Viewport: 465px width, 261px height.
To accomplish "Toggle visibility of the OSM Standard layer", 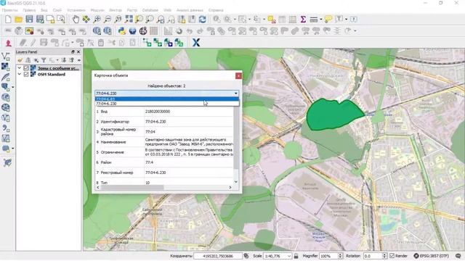I will [x=26, y=74].
